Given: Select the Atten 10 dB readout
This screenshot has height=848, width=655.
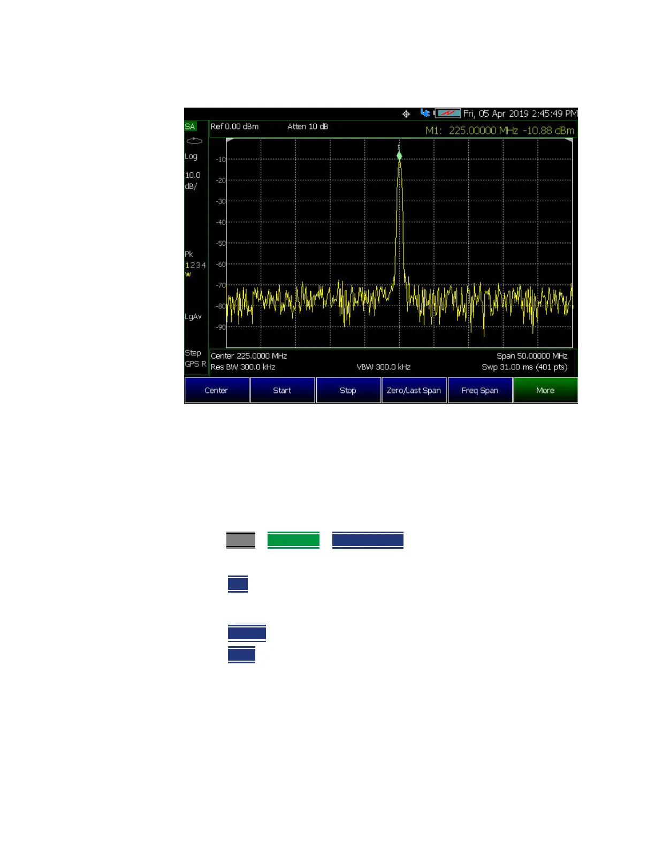Looking at the screenshot, I should tap(308, 126).
